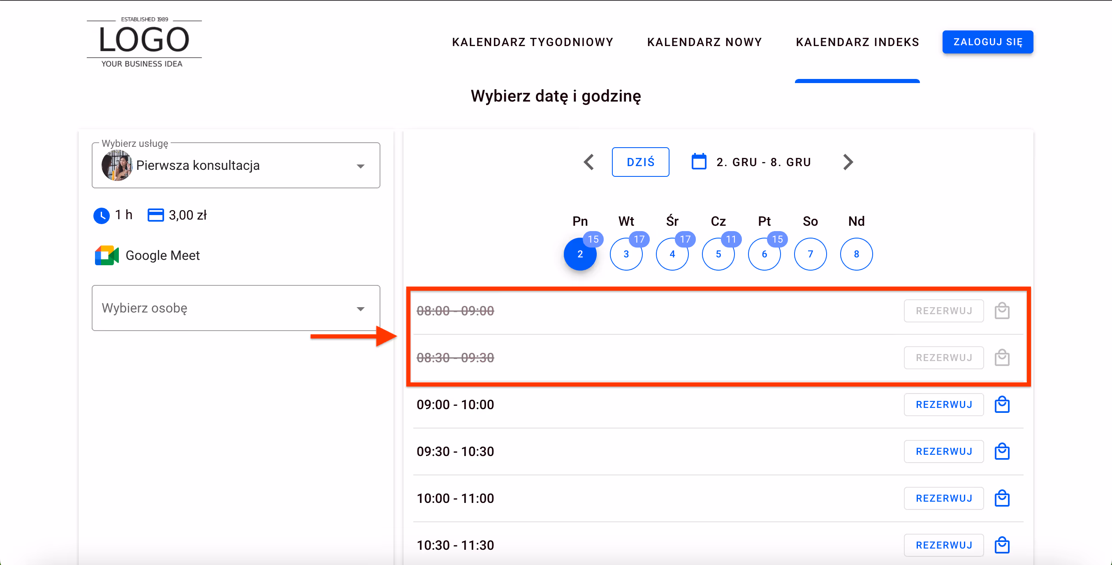Select day 8 under Niedziela
This screenshot has height=565, width=1112.
click(856, 254)
